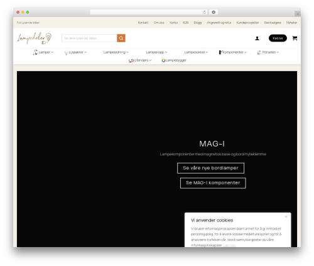
Task: Expand the Lamper menu chevron
Action: pyautogui.click(x=52, y=52)
